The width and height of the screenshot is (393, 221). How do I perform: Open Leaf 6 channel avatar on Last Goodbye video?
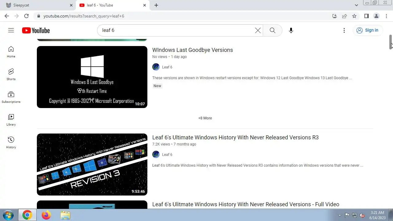click(156, 67)
